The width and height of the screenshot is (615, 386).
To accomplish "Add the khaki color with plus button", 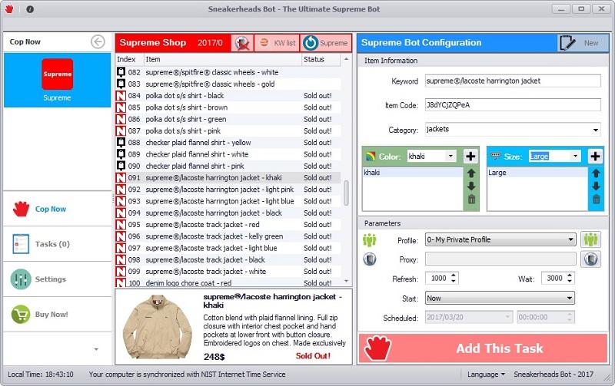I will (470, 157).
